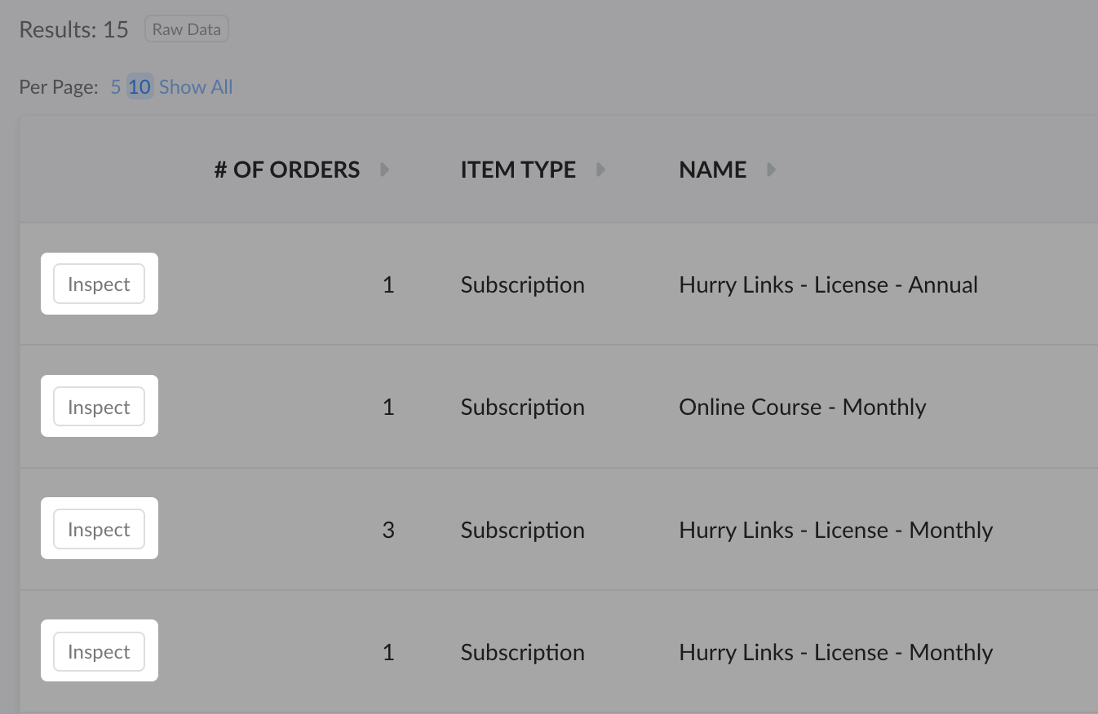Set results per page to 10
Image resolution: width=1098 pixels, height=714 pixels.
coord(139,87)
